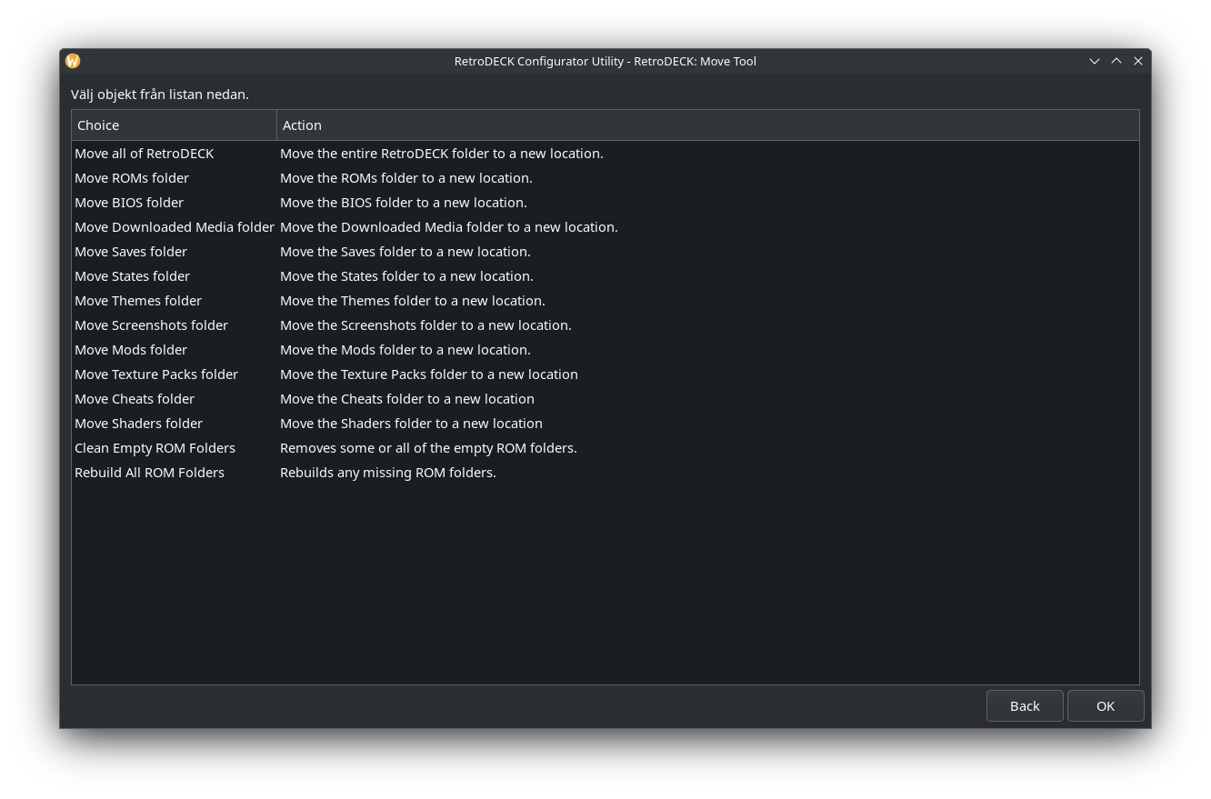Screen dimensions: 1211x799
Task: Sort list by Choice column header
Action: point(174,125)
